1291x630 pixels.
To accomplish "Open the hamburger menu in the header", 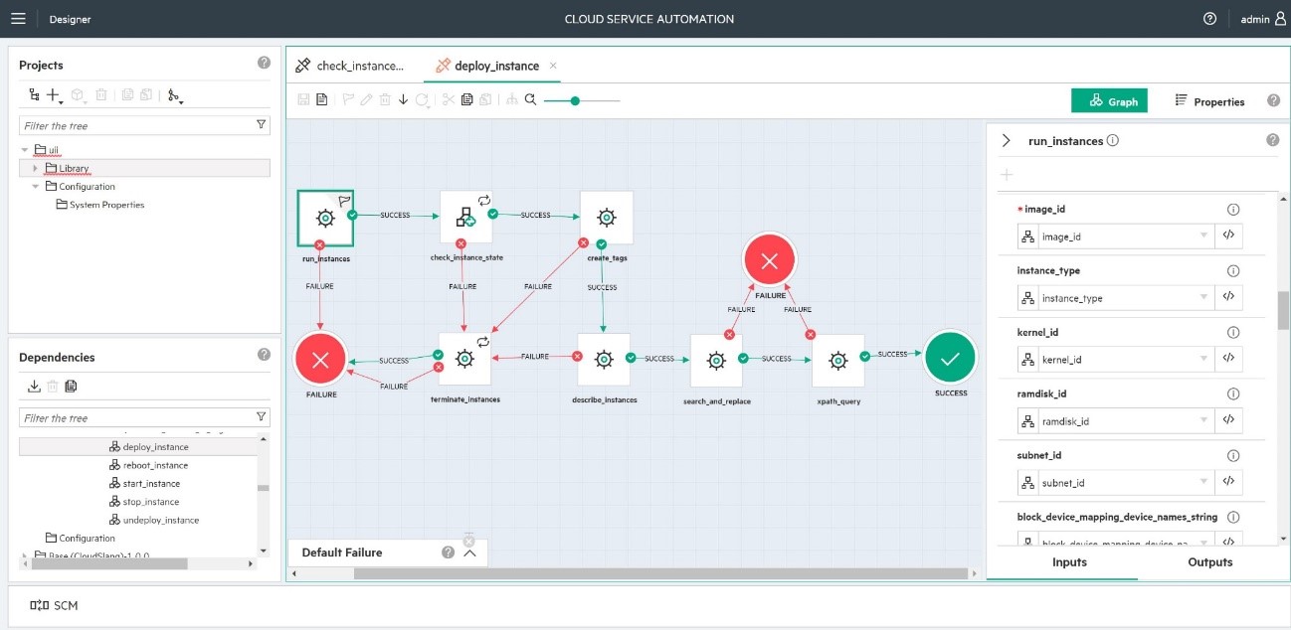I will [18, 19].
